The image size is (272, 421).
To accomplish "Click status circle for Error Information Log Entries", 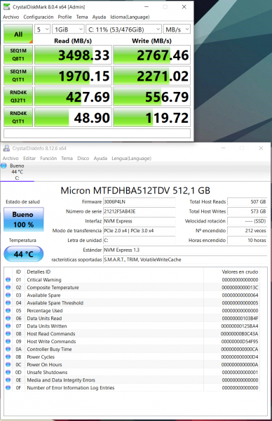I will click(8, 388).
